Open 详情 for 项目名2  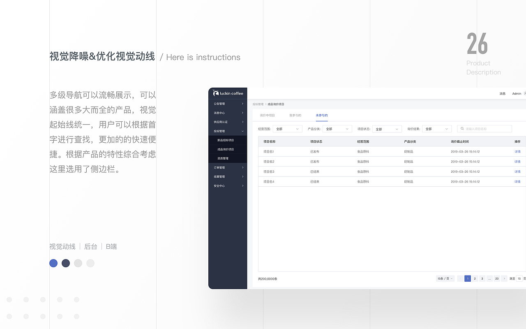coord(517,162)
